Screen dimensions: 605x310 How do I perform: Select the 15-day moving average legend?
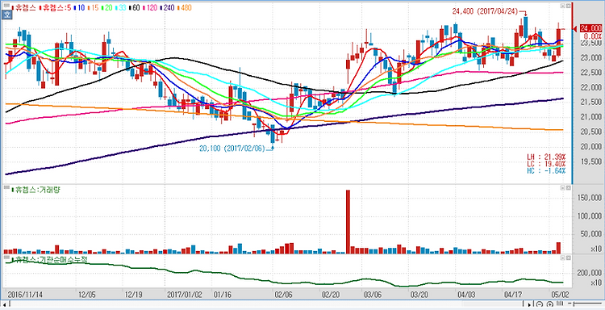click(93, 8)
